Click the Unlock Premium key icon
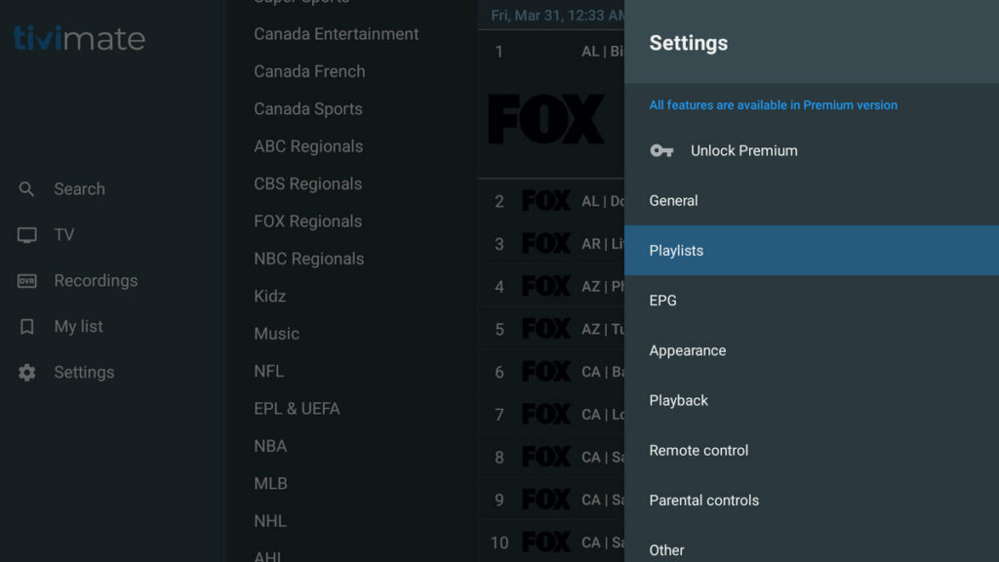 [x=661, y=150]
